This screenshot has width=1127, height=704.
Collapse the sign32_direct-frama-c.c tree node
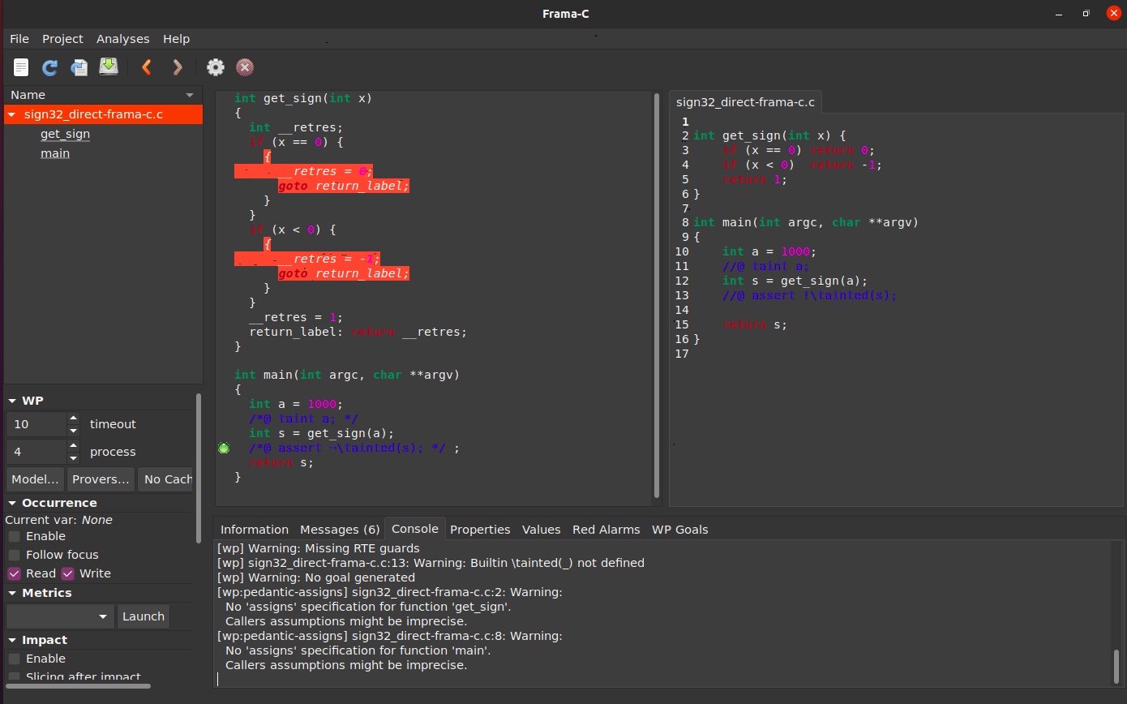coord(12,115)
